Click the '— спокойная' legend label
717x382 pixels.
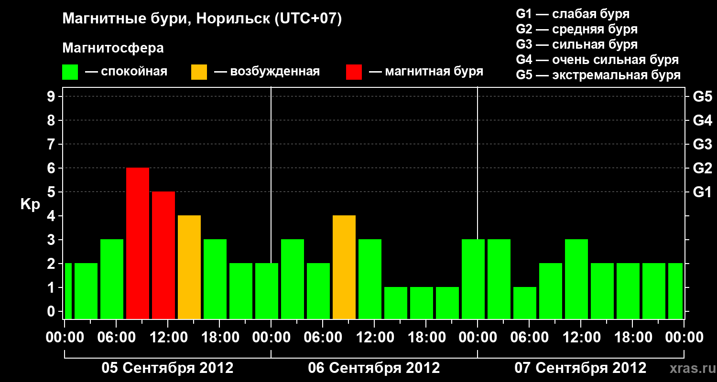[x=126, y=72]
